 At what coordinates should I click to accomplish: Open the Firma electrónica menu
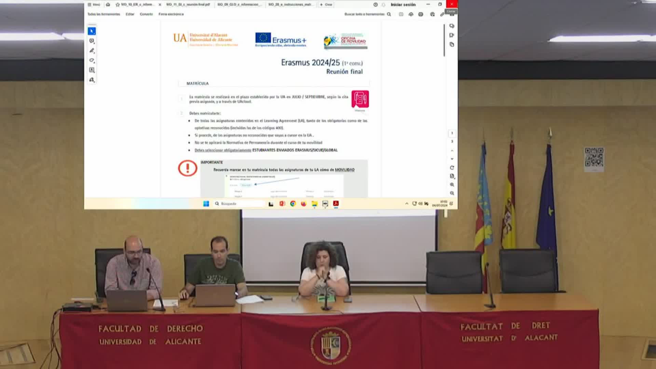(171, 14)
